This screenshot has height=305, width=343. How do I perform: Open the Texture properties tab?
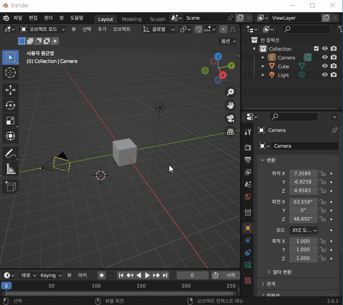click(x=248, y=281)
